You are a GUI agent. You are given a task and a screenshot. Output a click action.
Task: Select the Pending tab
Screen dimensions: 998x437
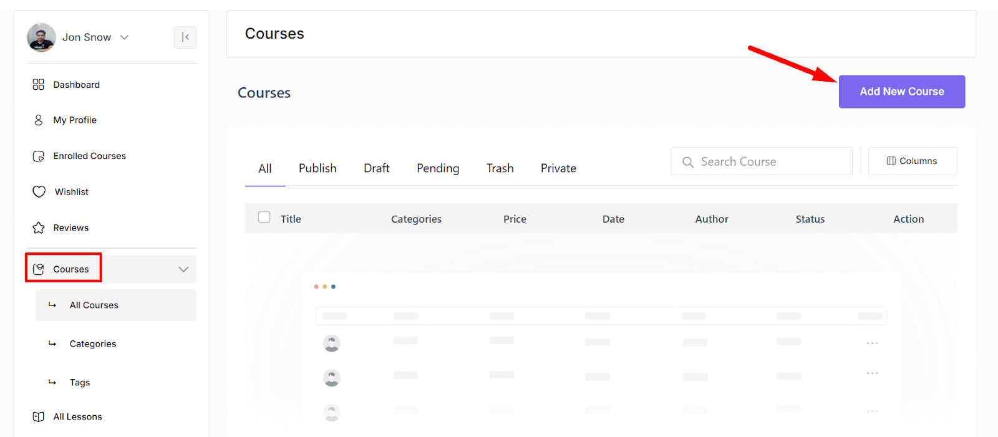point(438,168)
